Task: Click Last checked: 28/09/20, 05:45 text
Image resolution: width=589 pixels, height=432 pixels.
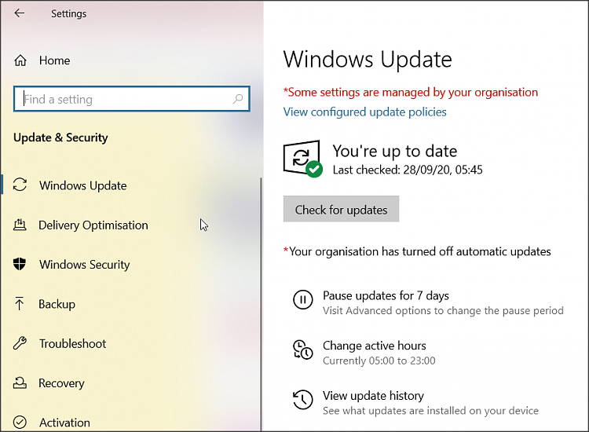Action: tap(408, 170)
